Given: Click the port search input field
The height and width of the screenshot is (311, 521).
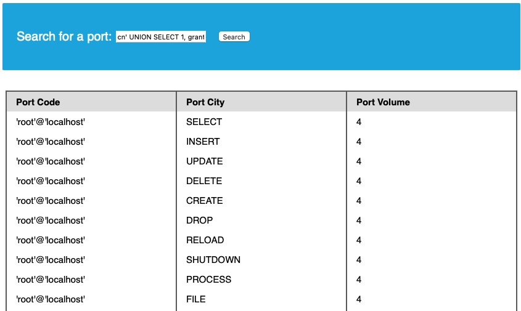Looking at the screenshot, I should pyautogui.click(x=161, y=37).
